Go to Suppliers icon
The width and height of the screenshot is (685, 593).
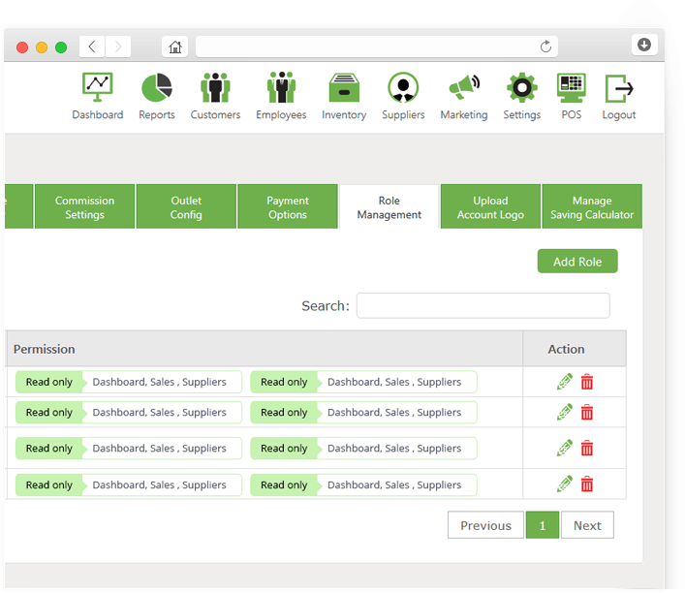403,87
